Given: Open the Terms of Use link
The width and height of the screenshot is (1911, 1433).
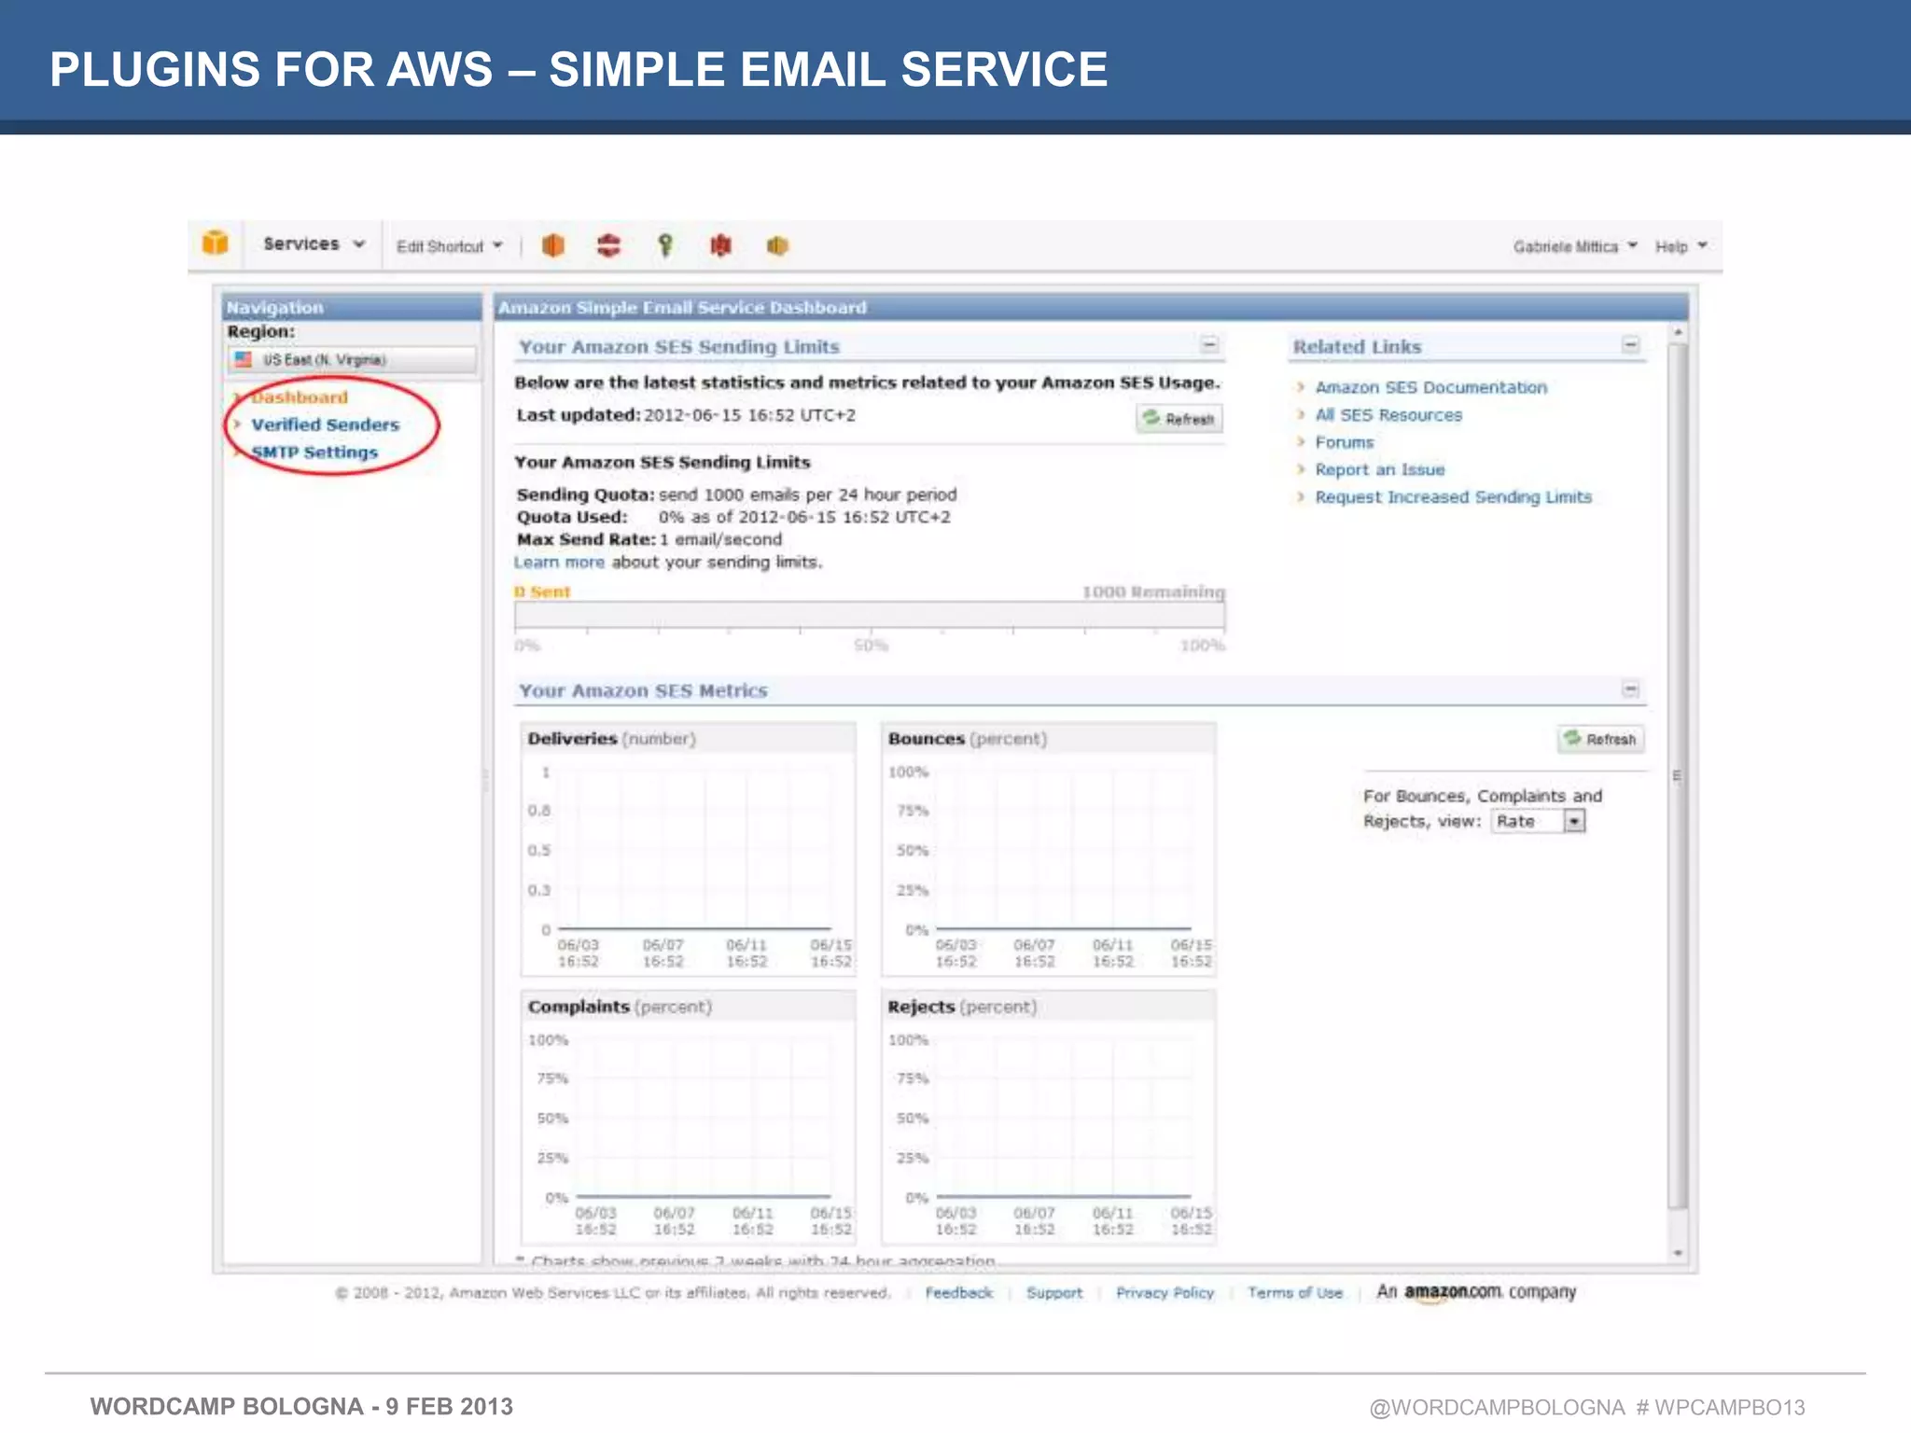Looking at the screenshot, I should [1295, 1293].
